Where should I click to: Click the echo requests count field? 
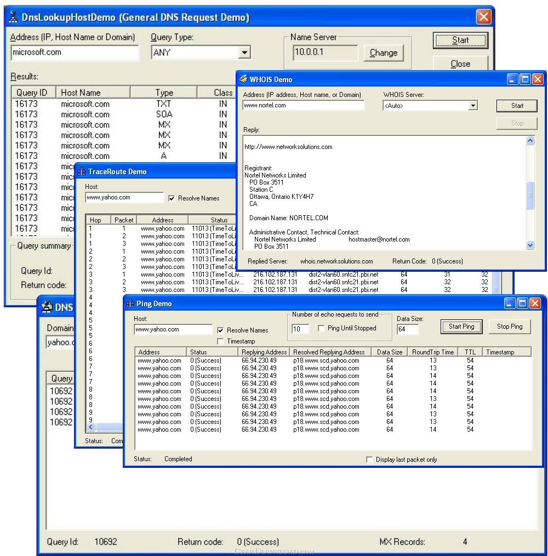(x=300, y=329)
